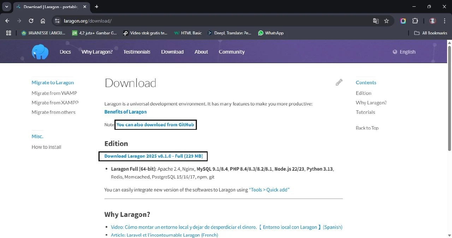The width and height of the screenshot is (452, 238).
Task: Open the Download nav item
Action: coord(172,52)
